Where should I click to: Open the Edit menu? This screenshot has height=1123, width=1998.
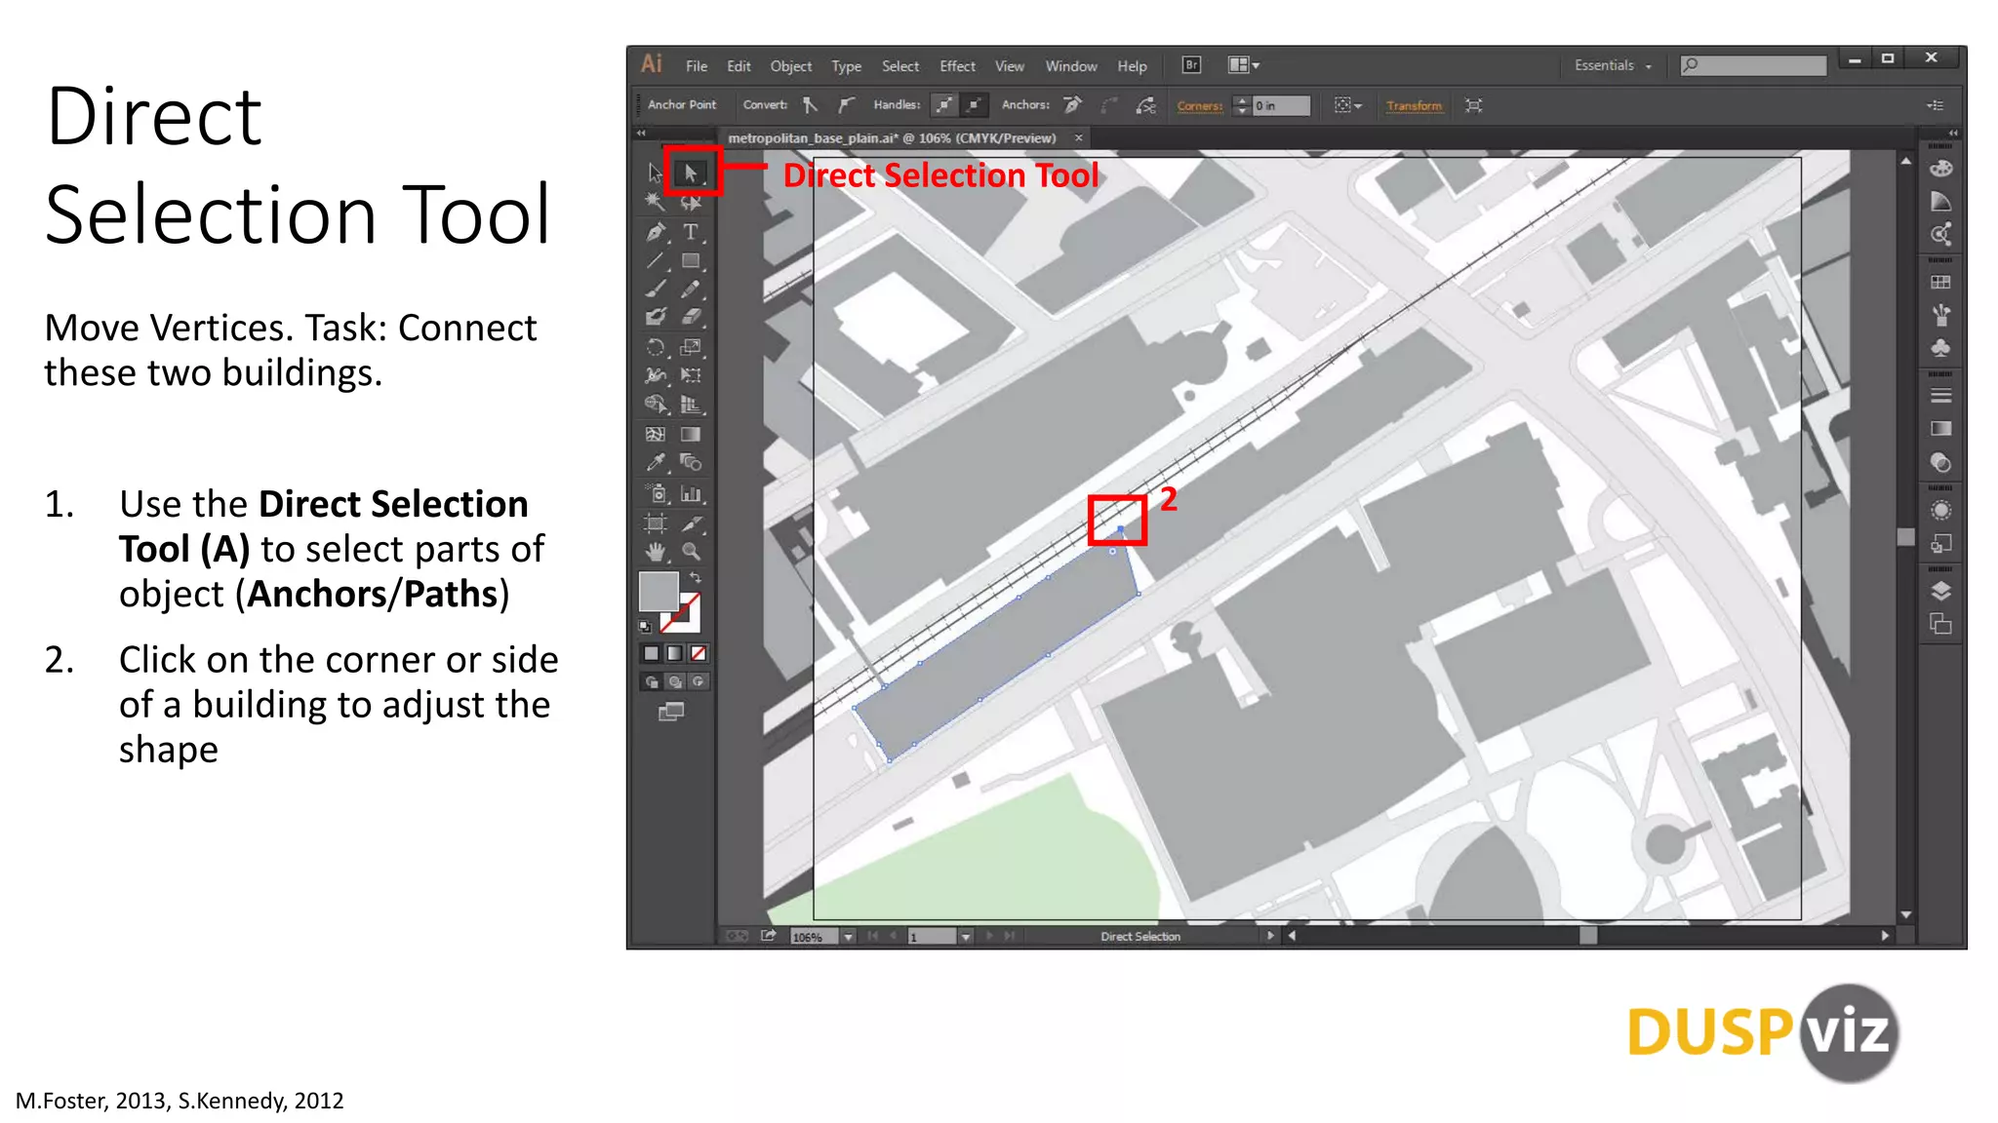pos(739,66)
